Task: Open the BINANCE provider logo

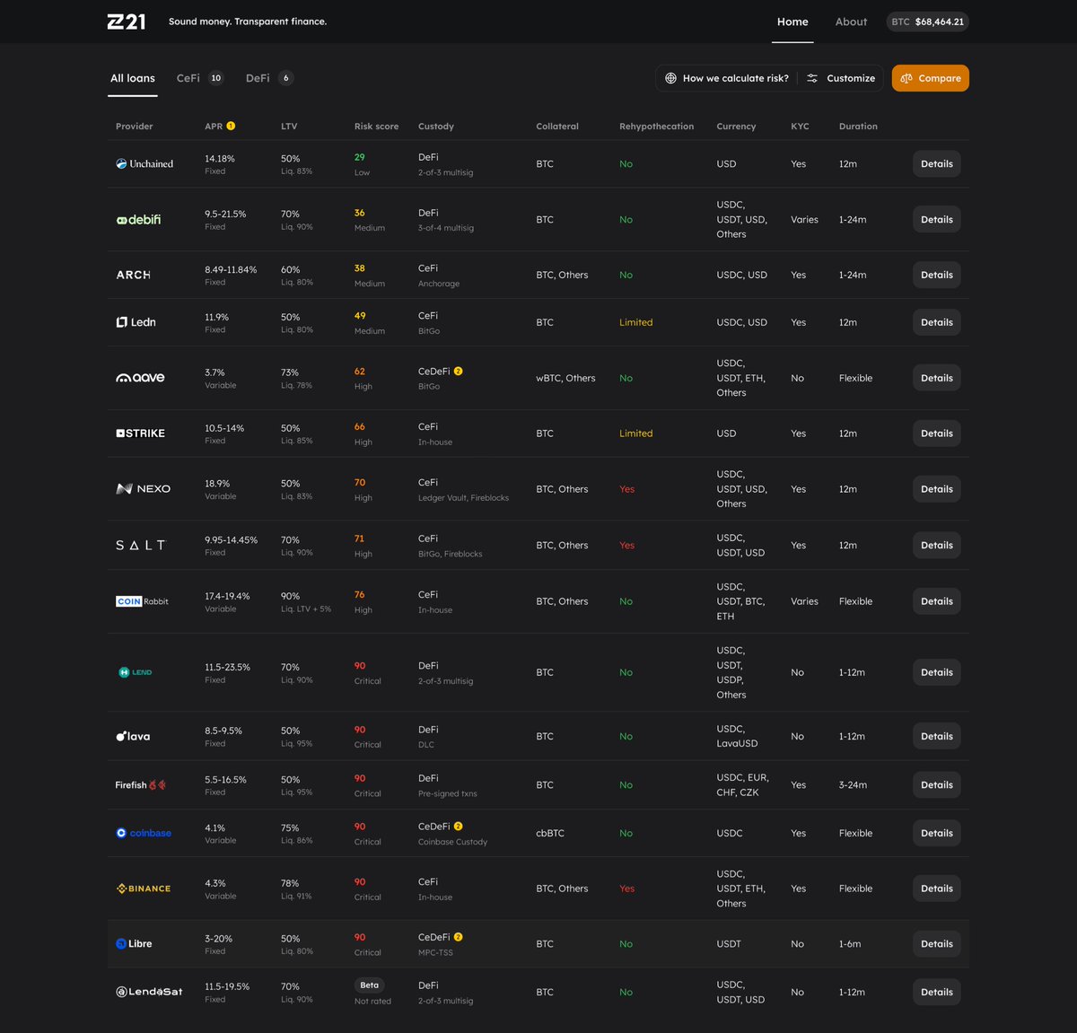Action: pos(144,889)
